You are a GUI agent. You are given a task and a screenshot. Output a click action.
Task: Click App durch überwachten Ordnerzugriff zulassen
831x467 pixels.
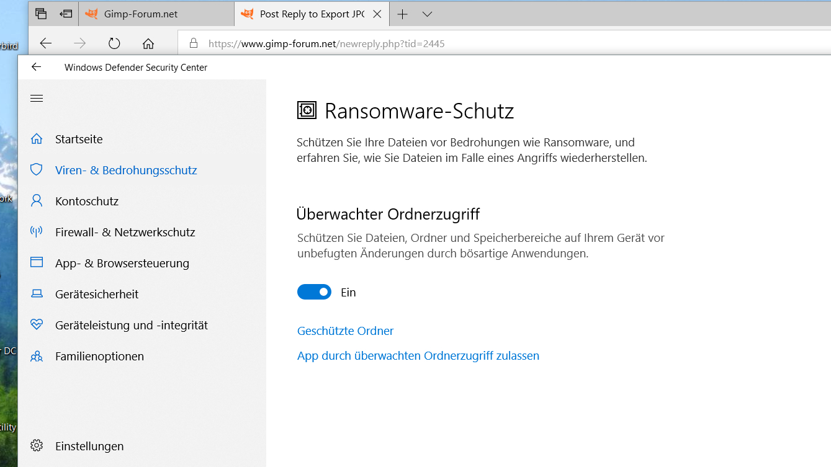point(418,356)
